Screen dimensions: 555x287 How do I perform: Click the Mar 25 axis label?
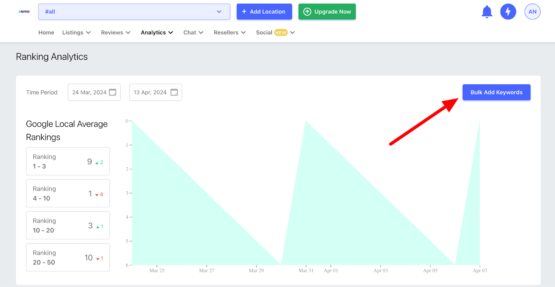click(157, 271)
